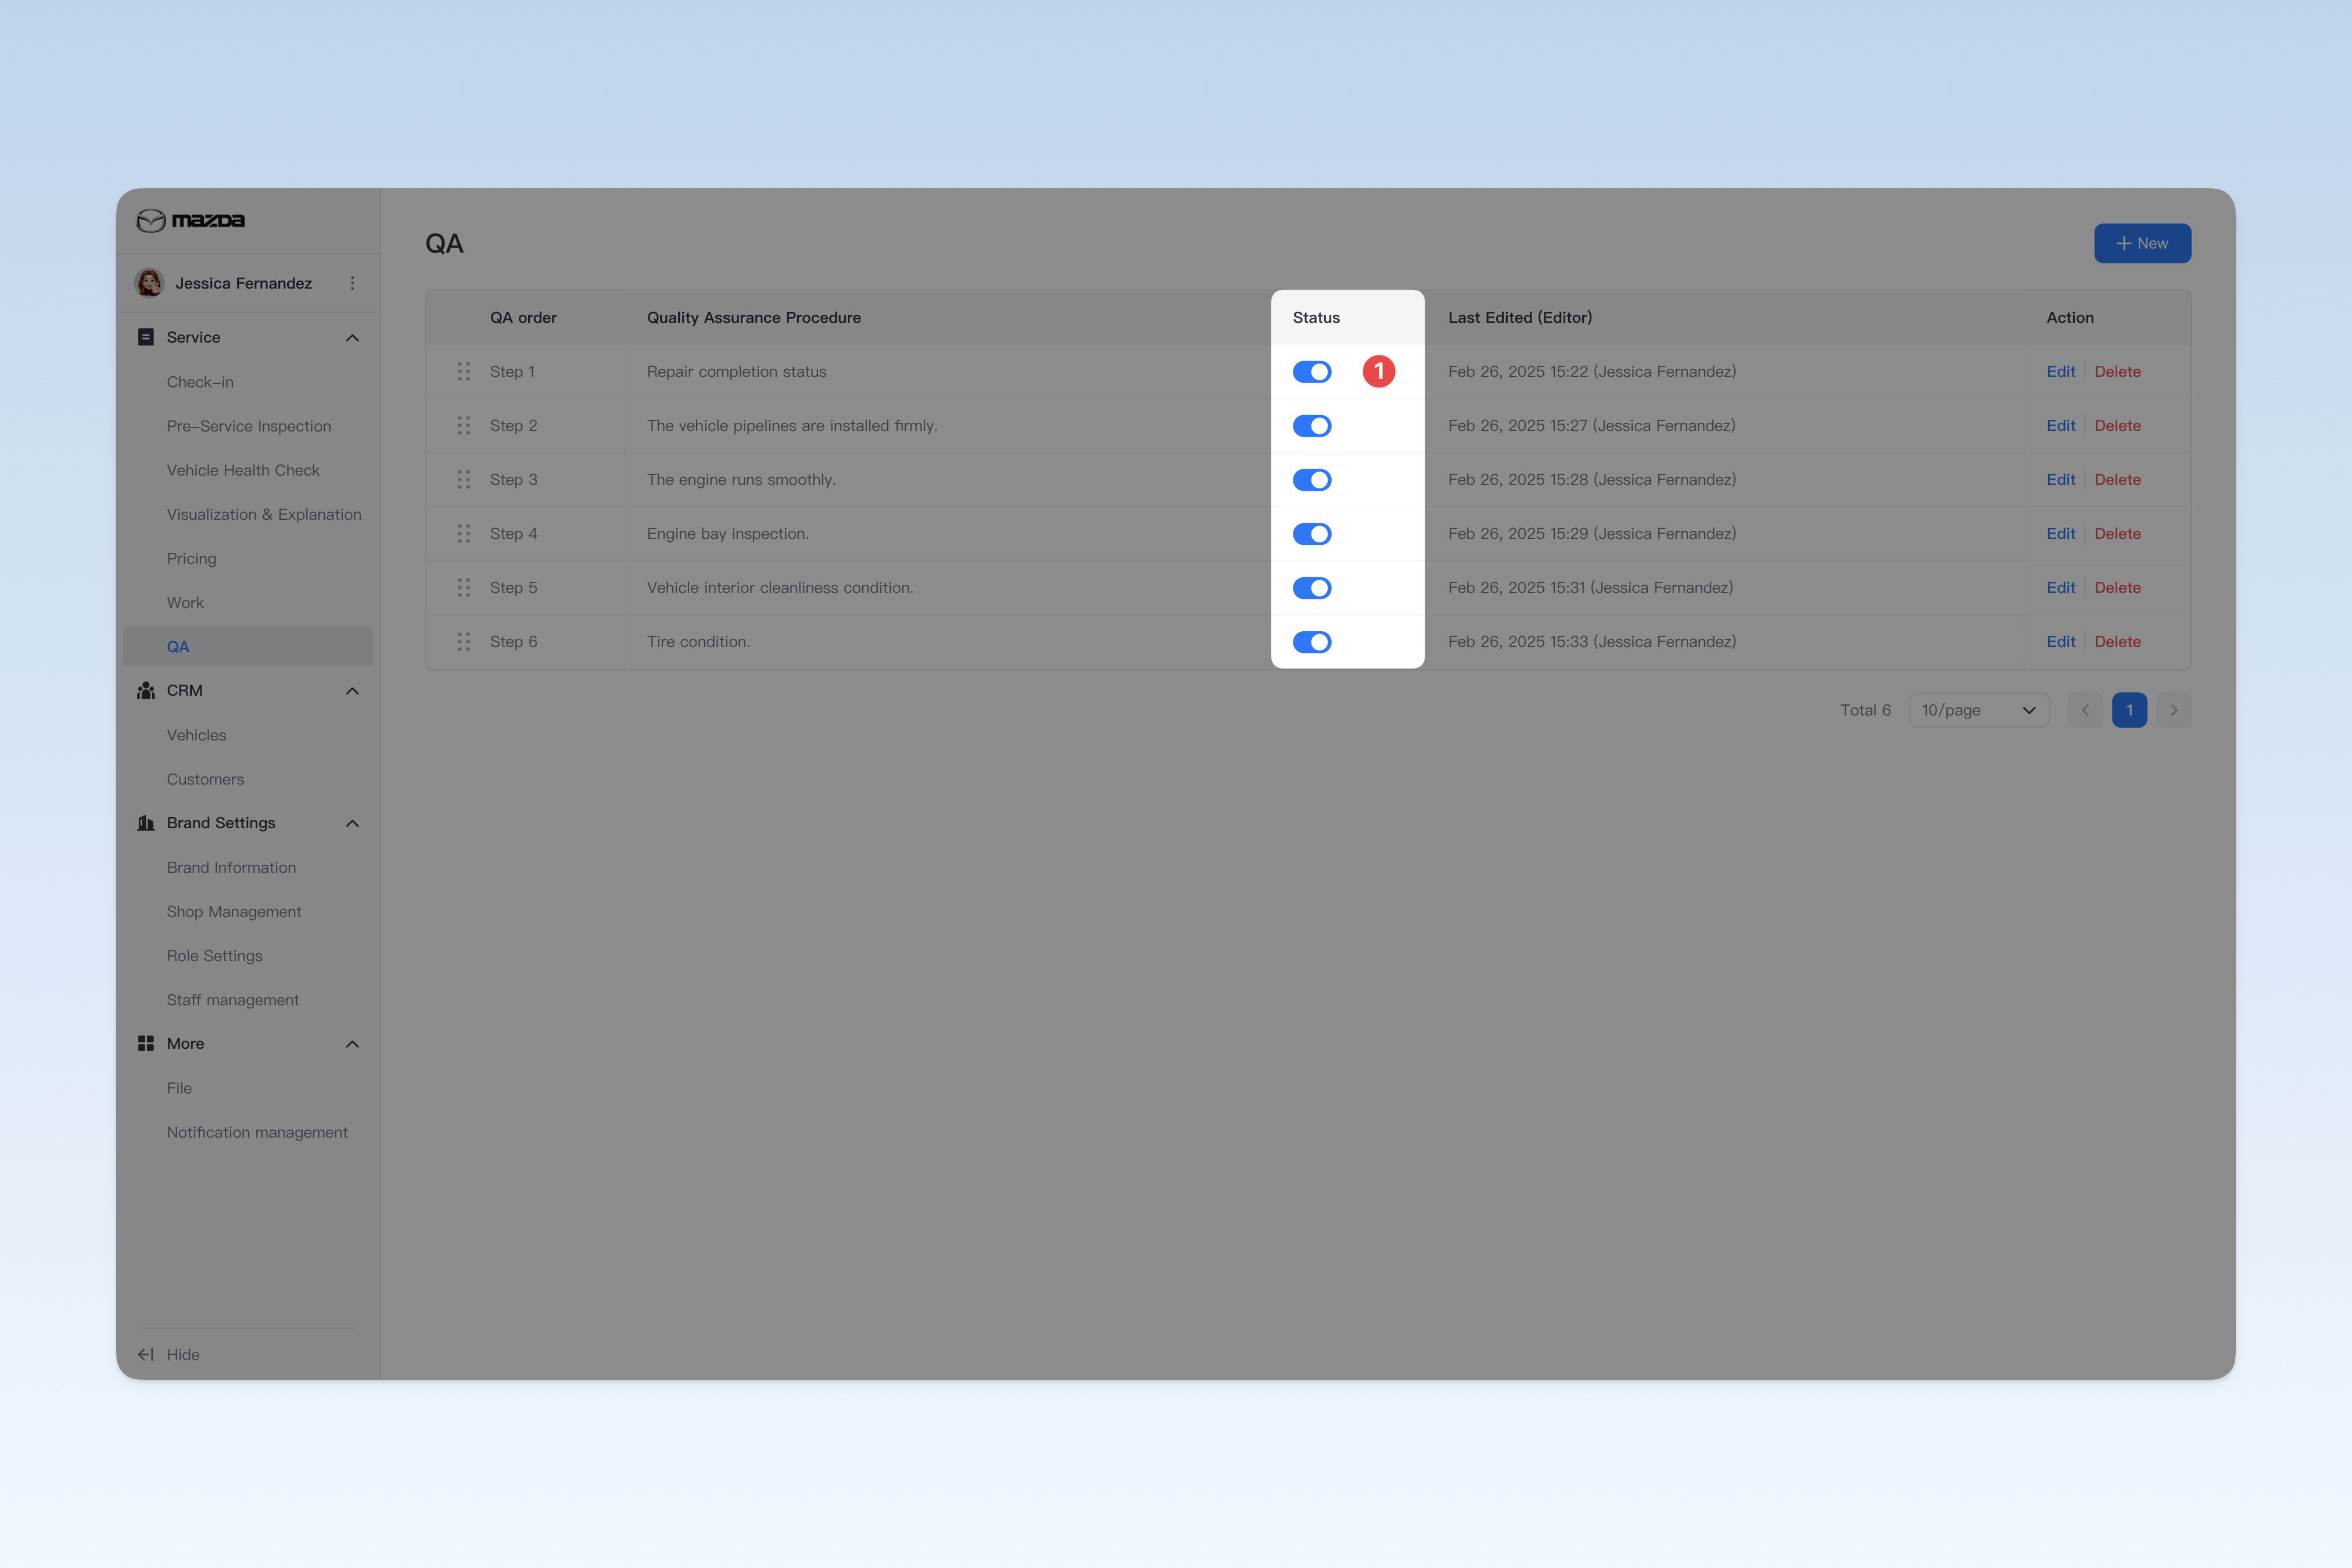Grab the drag handle for Step 2
Viewport: 2352px width, 1568px height.
[464, 426]
